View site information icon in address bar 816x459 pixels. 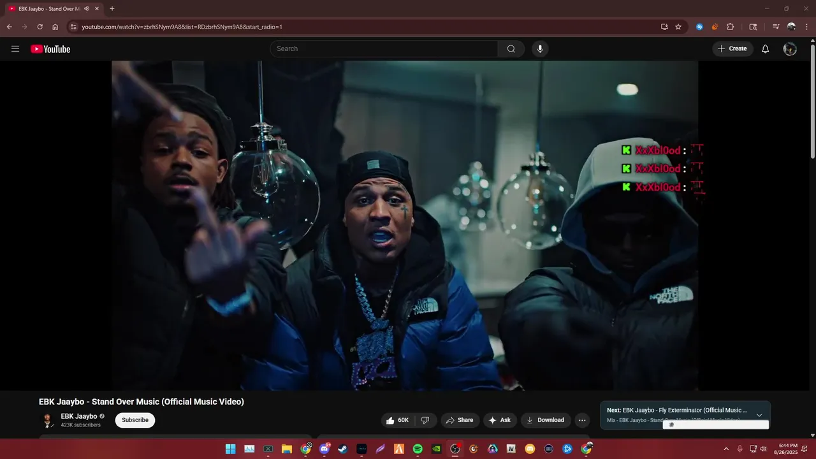(x=73, y=27)
